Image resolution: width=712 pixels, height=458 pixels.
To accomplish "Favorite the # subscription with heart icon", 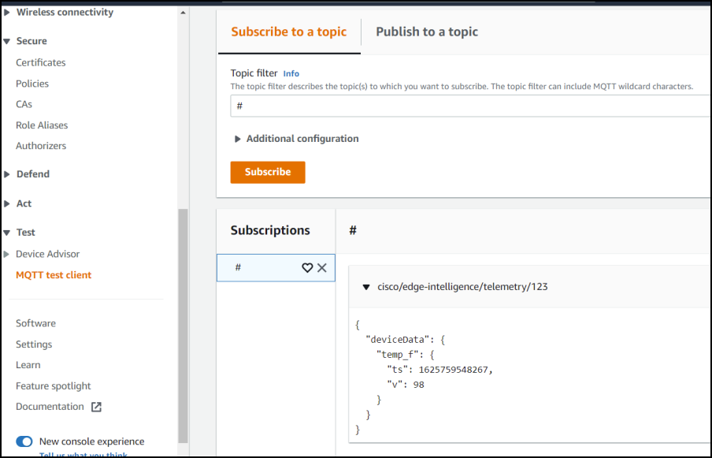I will pyautogui.click(x=307, y=267).
